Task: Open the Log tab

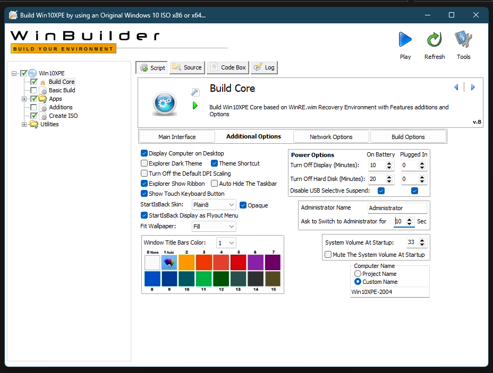Action: (265, 67)
